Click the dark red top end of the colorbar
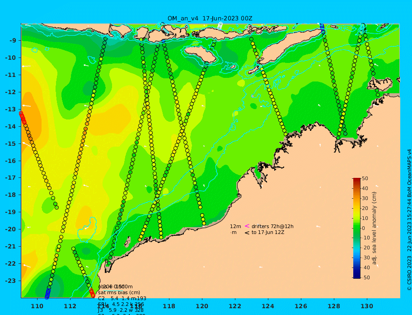 356,180
